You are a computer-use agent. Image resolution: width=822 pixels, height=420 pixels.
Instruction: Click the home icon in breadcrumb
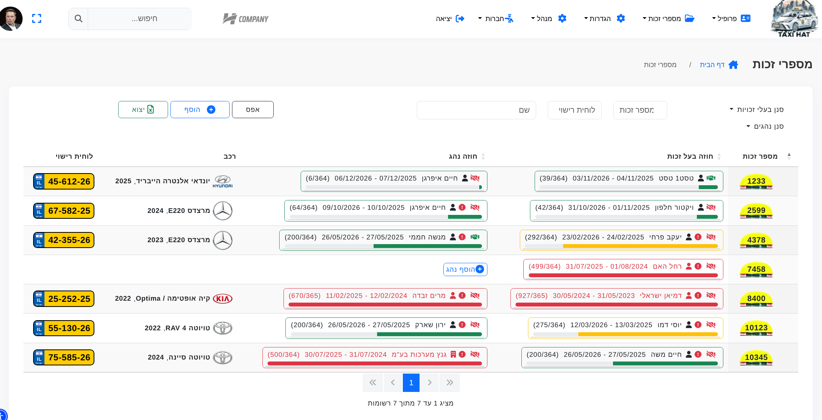[733, 65]
